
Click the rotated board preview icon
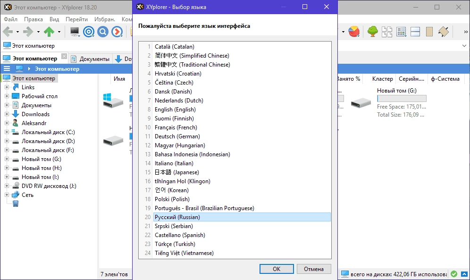tap(443, 32)
